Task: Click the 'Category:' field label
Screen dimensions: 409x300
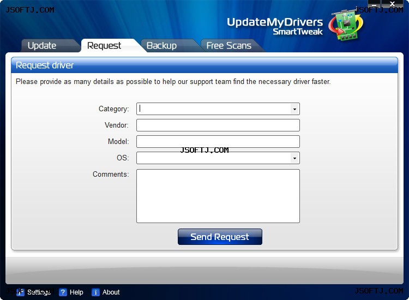Action: tap(114, 109)
